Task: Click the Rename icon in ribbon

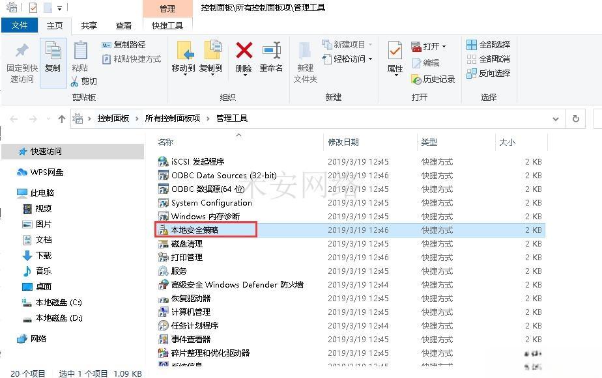Action: click(x=272, y=50)
